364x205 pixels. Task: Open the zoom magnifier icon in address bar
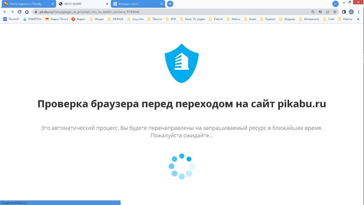313,12
